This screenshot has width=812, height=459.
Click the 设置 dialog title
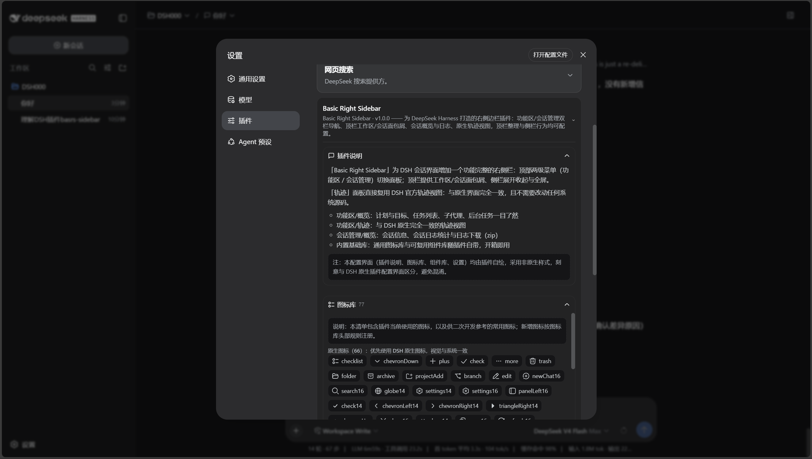click(235, 56)
